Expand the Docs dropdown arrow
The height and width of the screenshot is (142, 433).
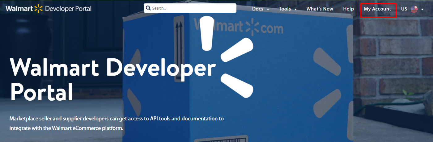point(268,10)
